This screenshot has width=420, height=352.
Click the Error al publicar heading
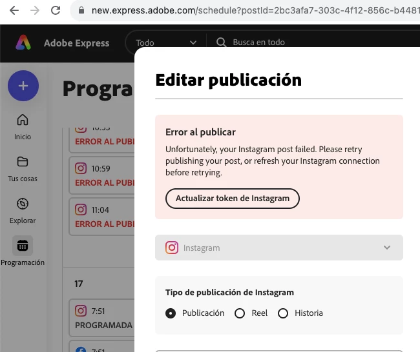pos(200,132)
